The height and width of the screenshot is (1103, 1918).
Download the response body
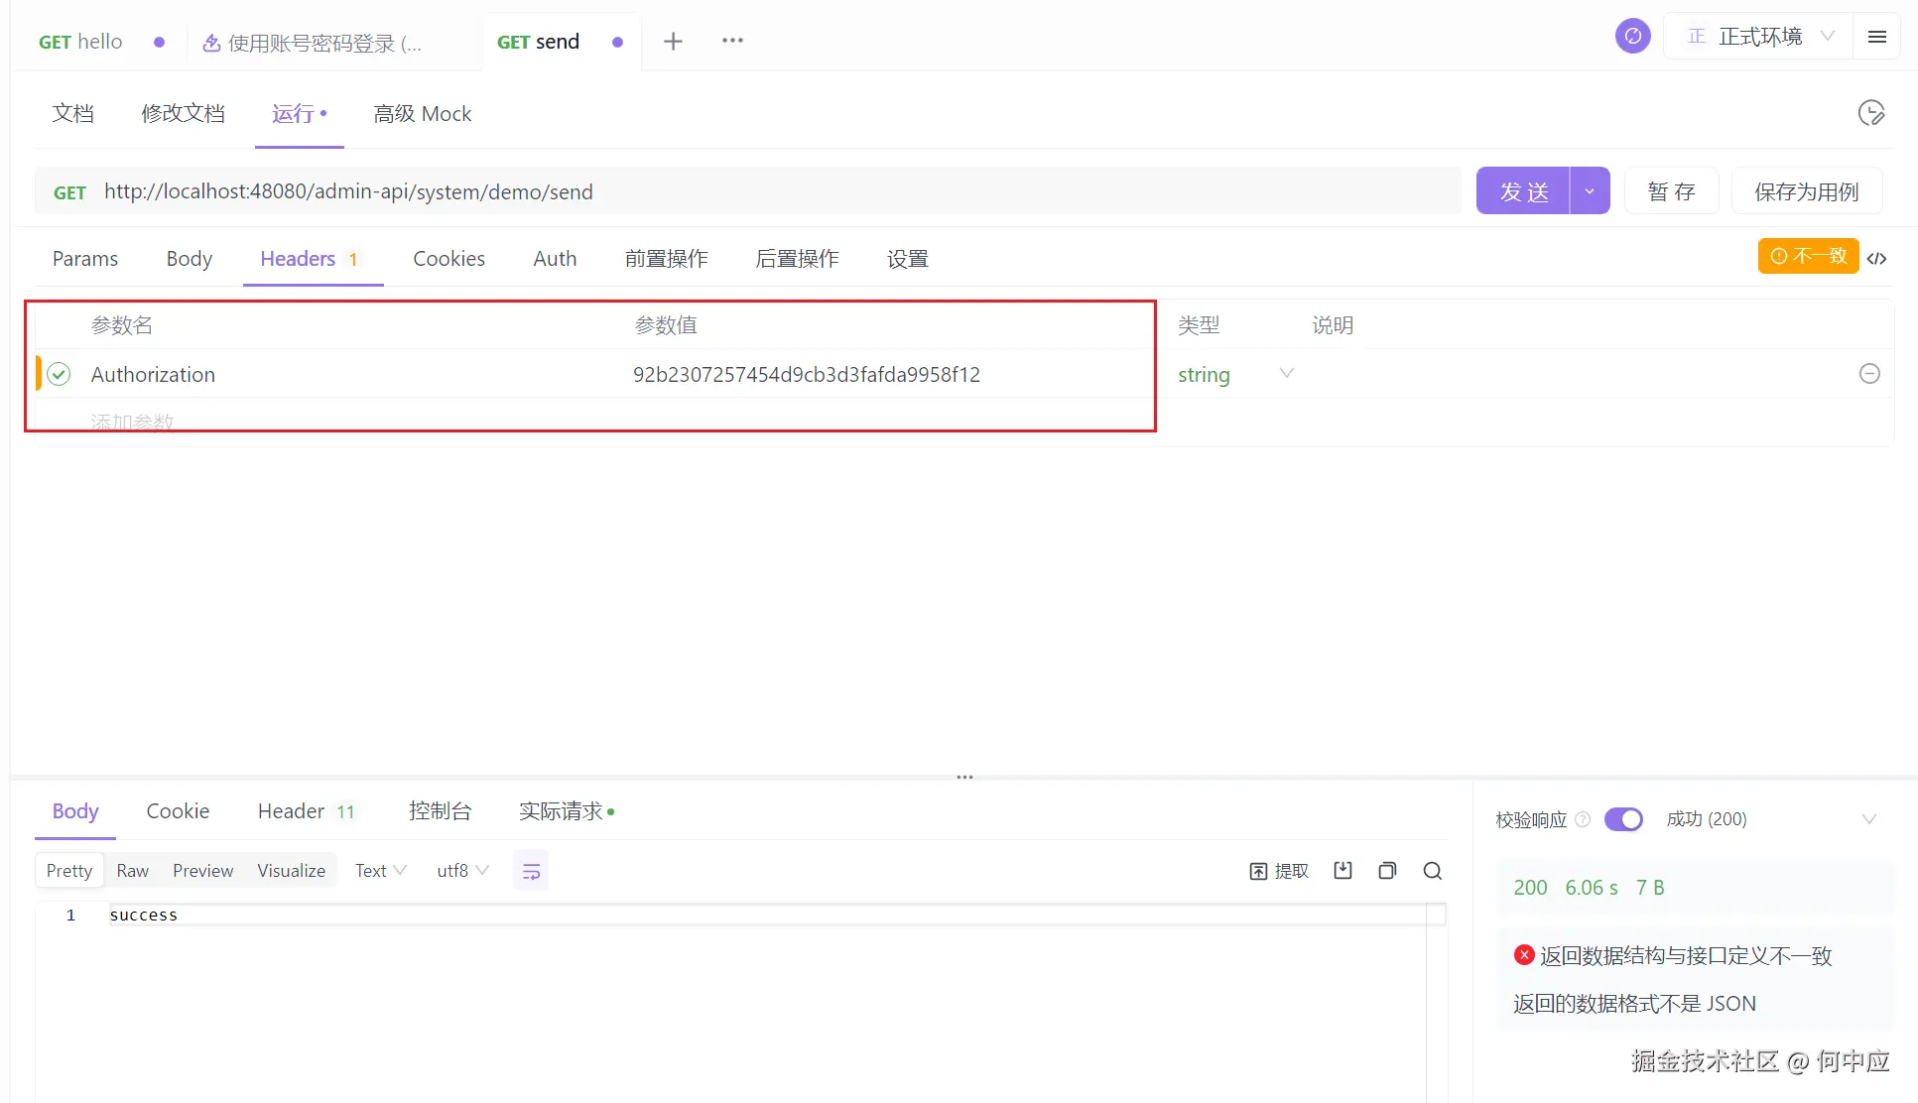point(1343,870)
